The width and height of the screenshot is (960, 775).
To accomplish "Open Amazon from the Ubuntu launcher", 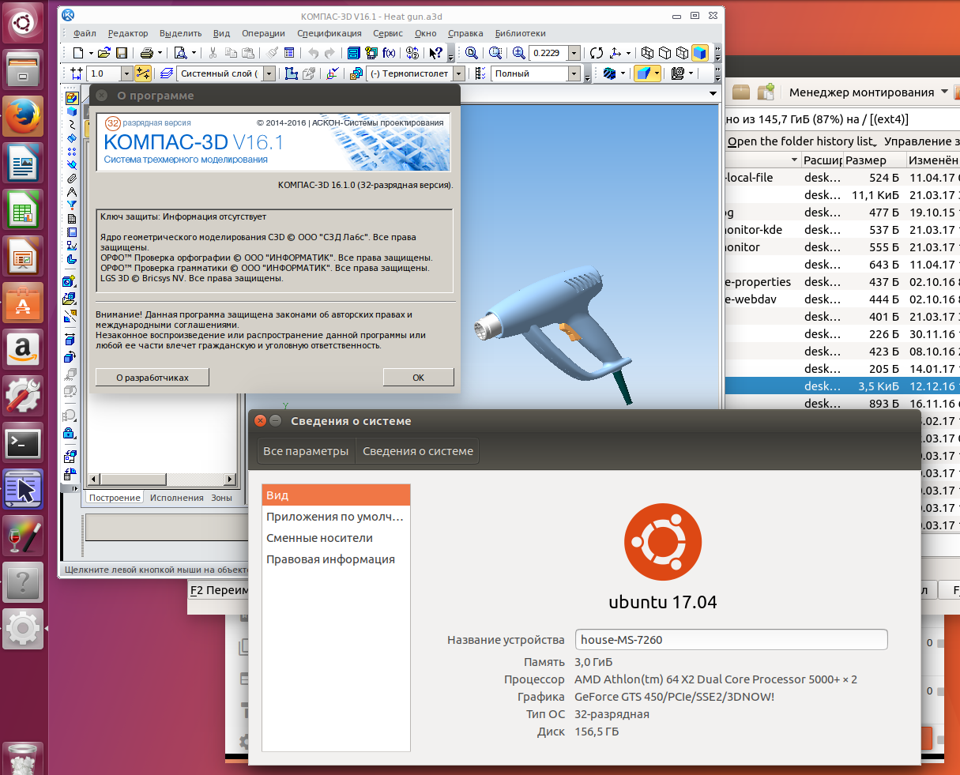I will (x=23, y=349).
